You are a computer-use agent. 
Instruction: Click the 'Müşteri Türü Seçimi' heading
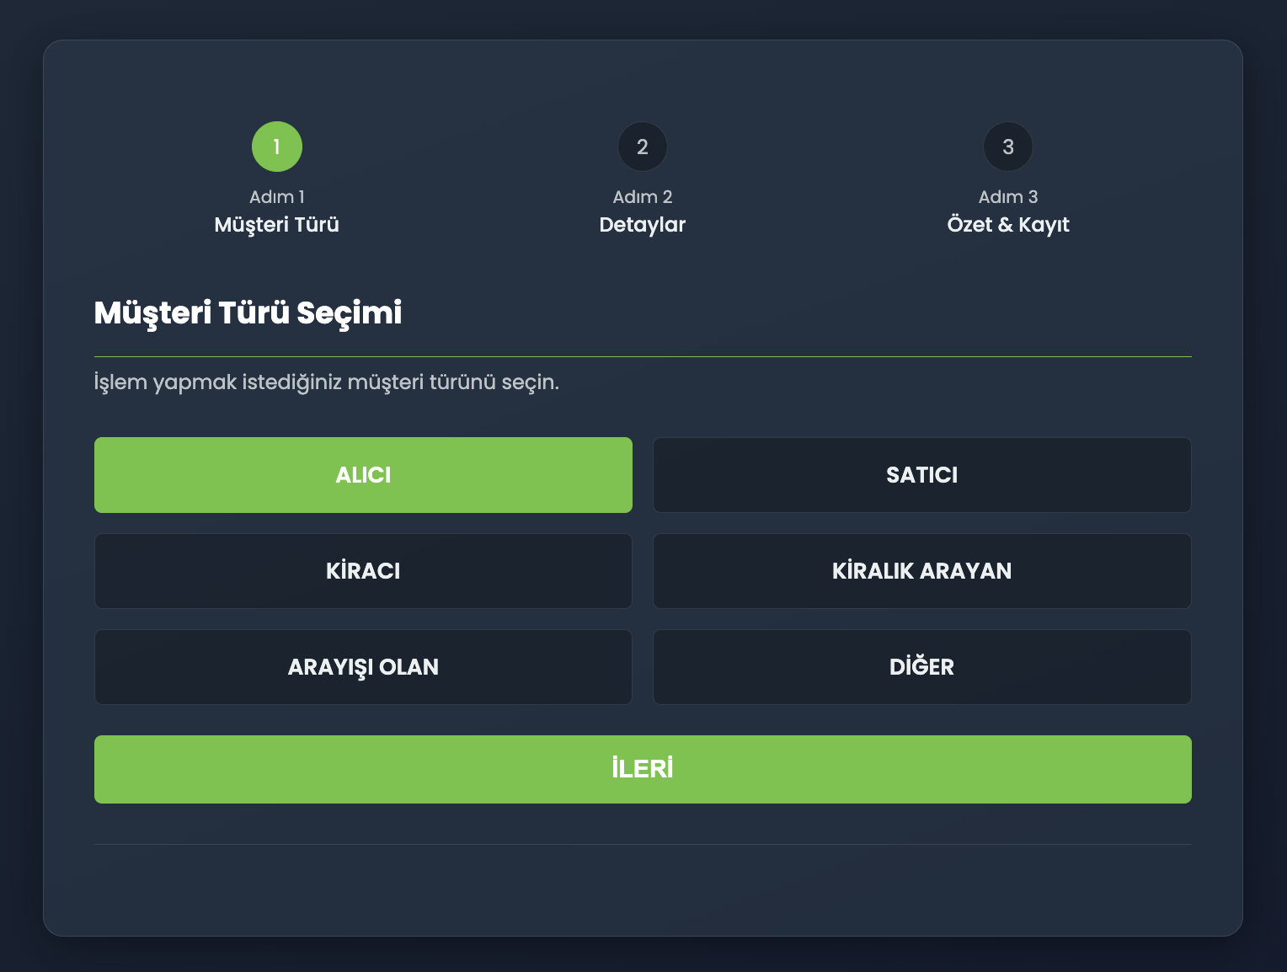[x=248, y=312]
